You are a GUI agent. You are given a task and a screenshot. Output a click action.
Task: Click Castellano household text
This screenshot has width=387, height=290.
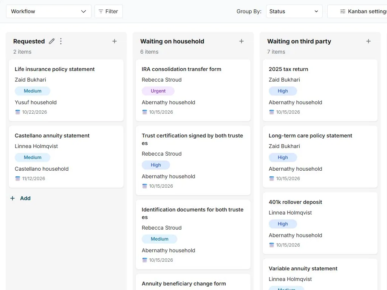point(42,169)
